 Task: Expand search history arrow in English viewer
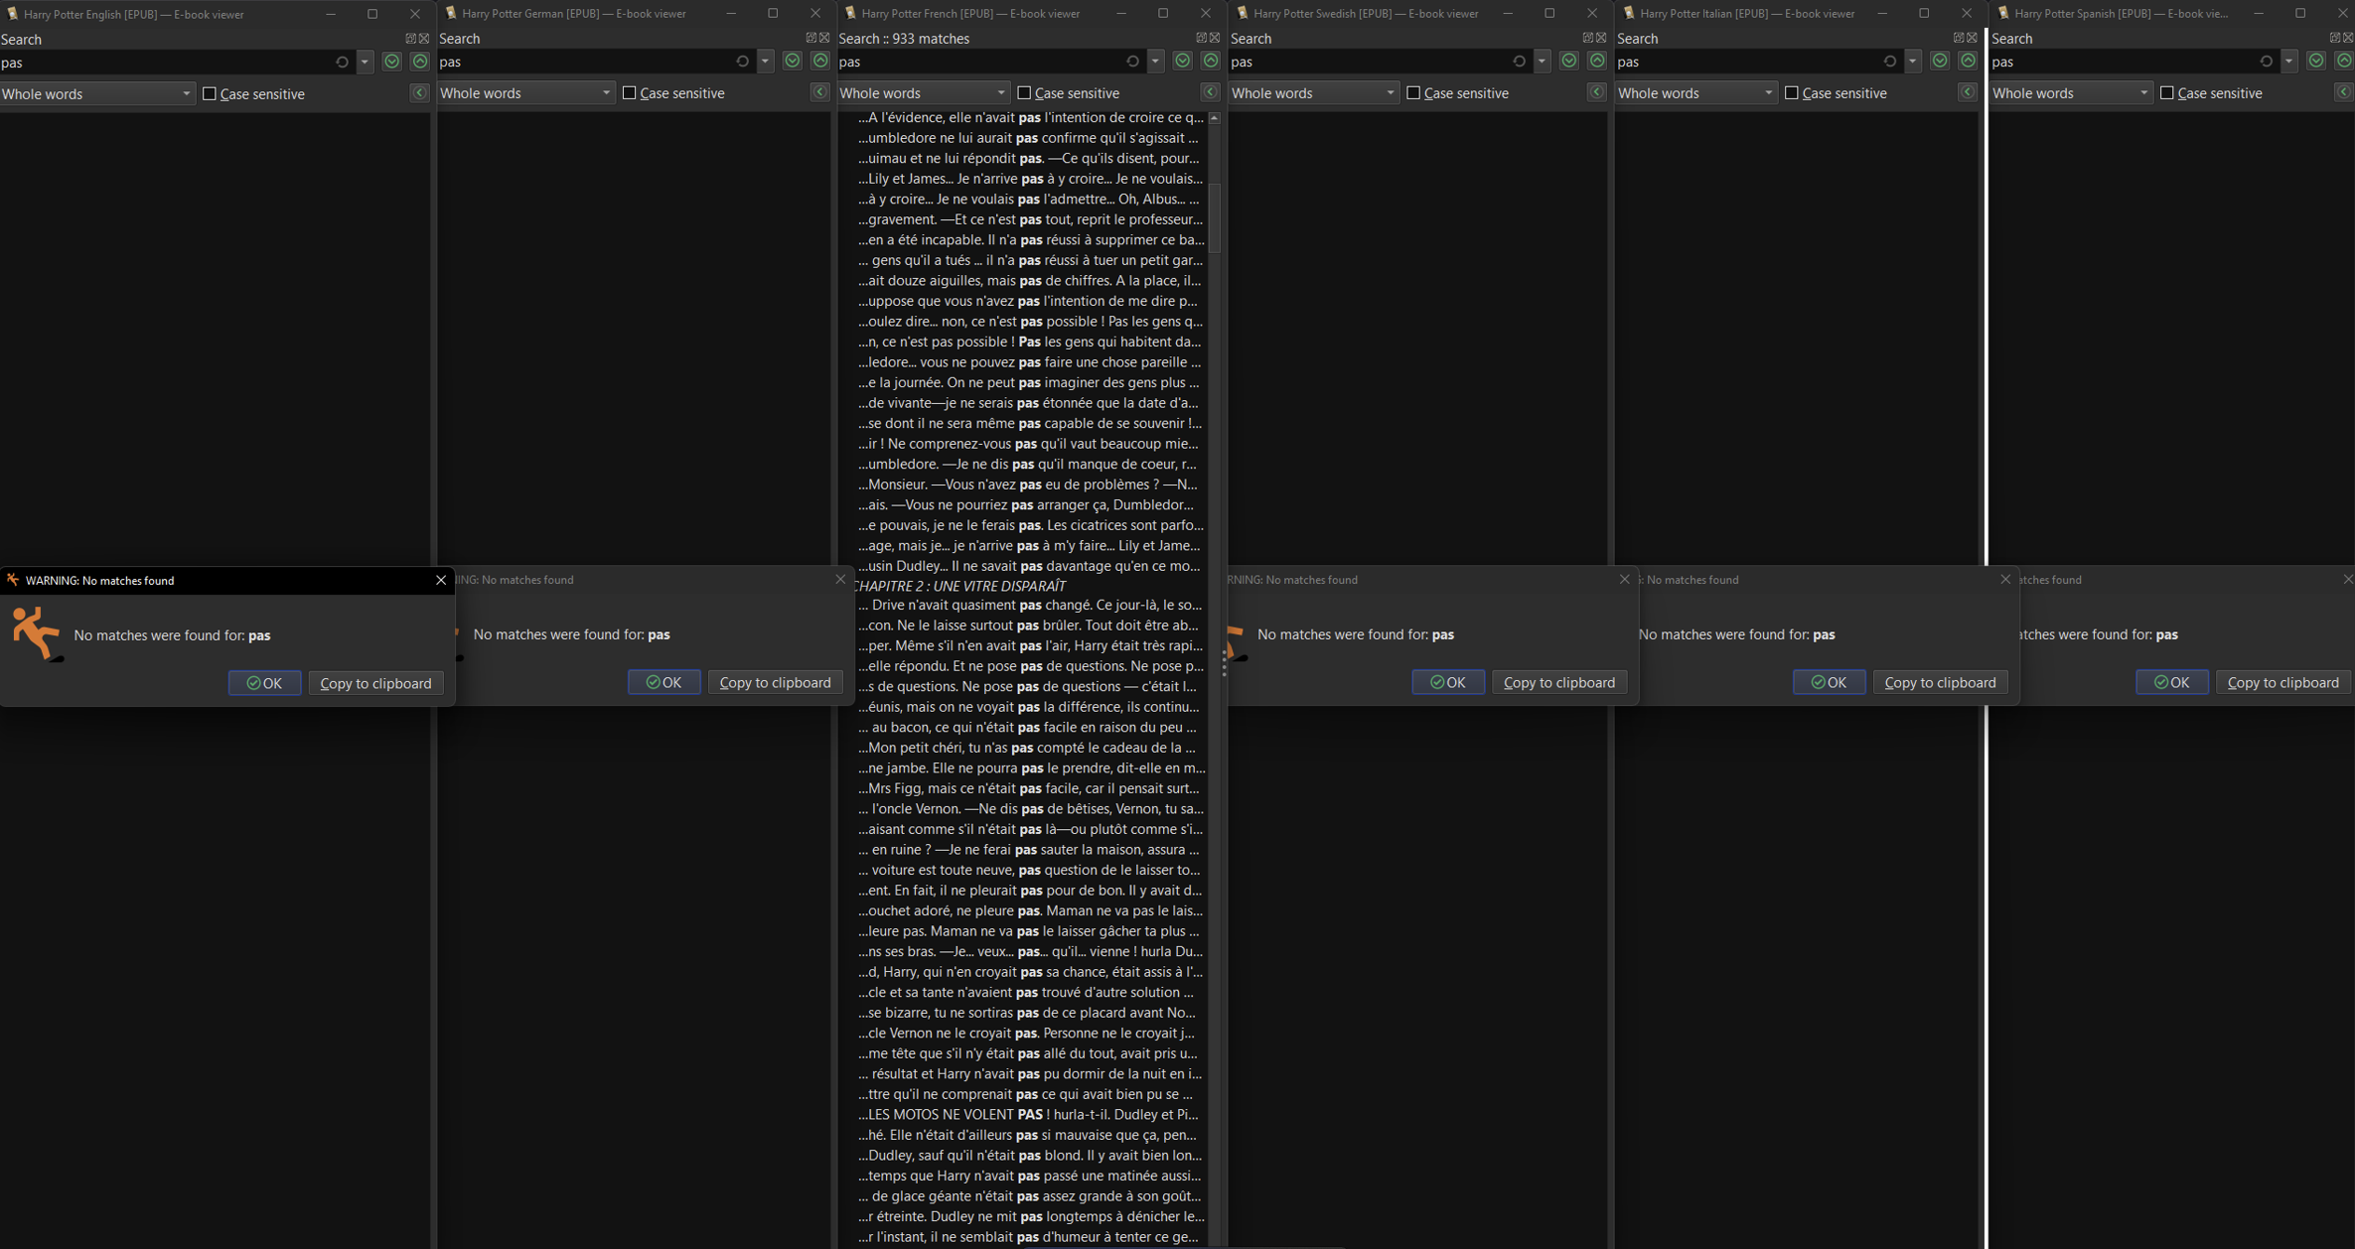[366, 63]
